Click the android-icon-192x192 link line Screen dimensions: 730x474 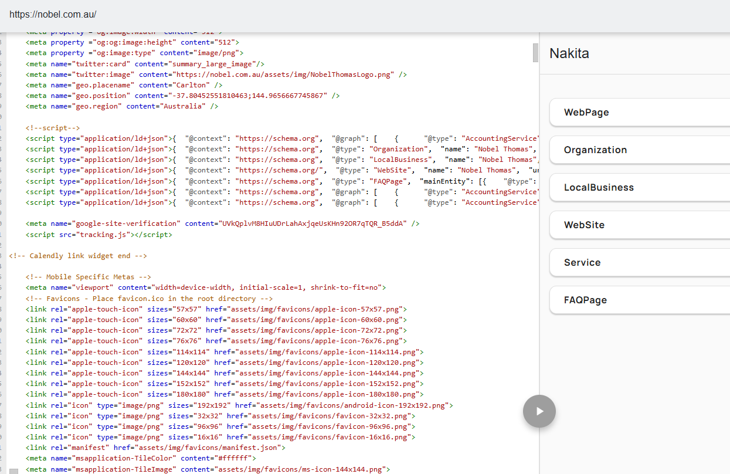pyautogui.click(x=239, y=405)
